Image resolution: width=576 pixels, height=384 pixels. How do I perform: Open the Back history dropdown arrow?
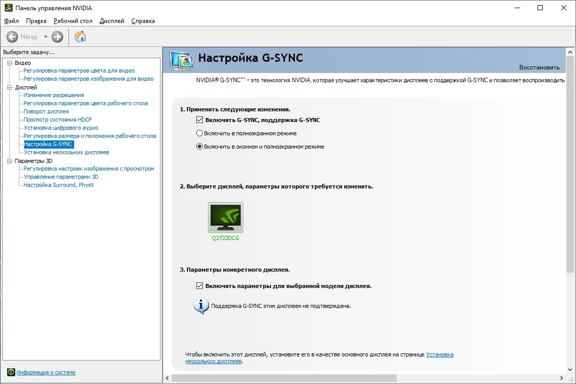coord(45,37)
